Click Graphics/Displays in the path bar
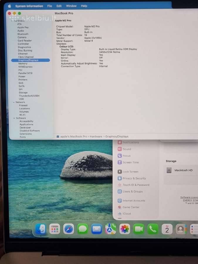 [x=117, y=136]
